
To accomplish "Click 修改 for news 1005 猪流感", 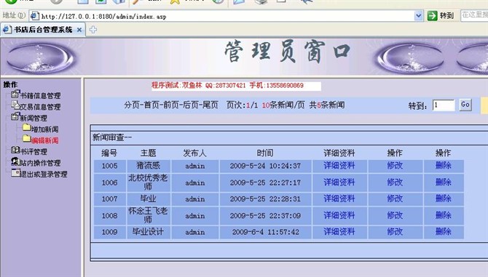I will pos(395,166).
